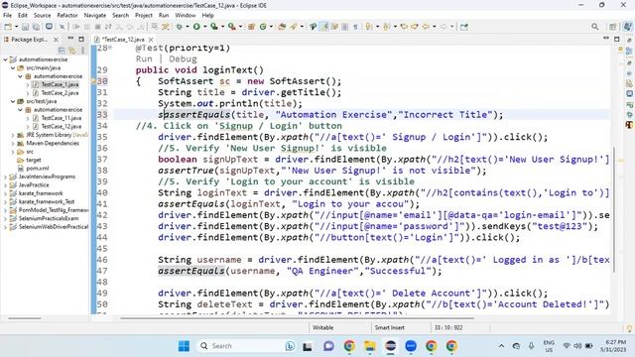Toggle Block Selection Mode icon

tap(344, 27)
